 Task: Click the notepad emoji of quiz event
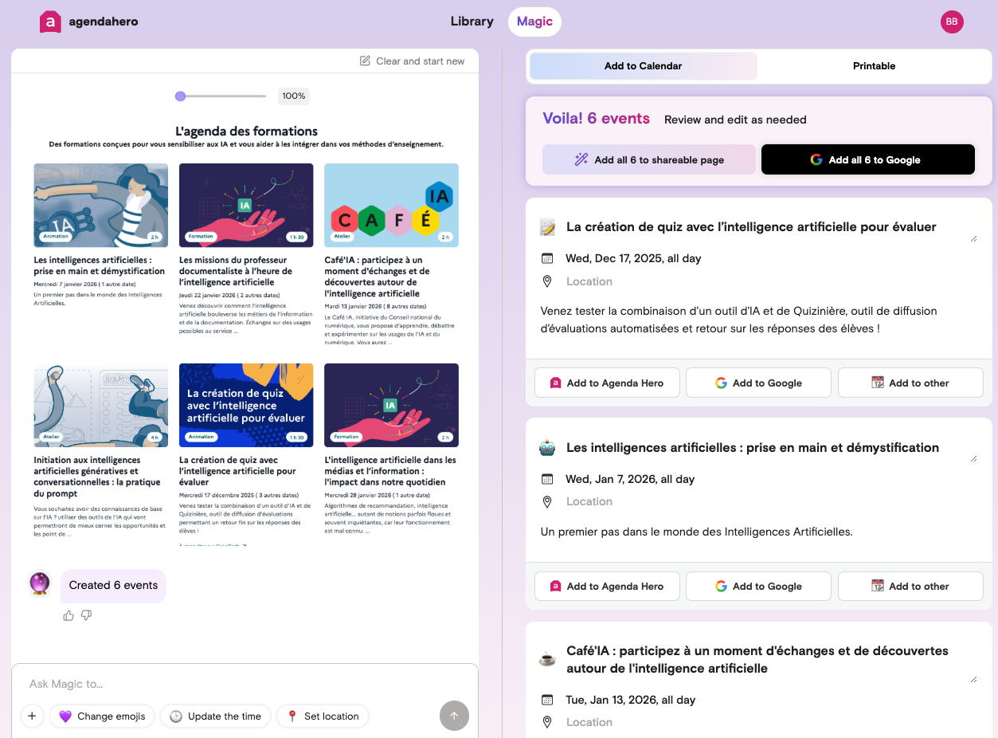click(547, 227)
